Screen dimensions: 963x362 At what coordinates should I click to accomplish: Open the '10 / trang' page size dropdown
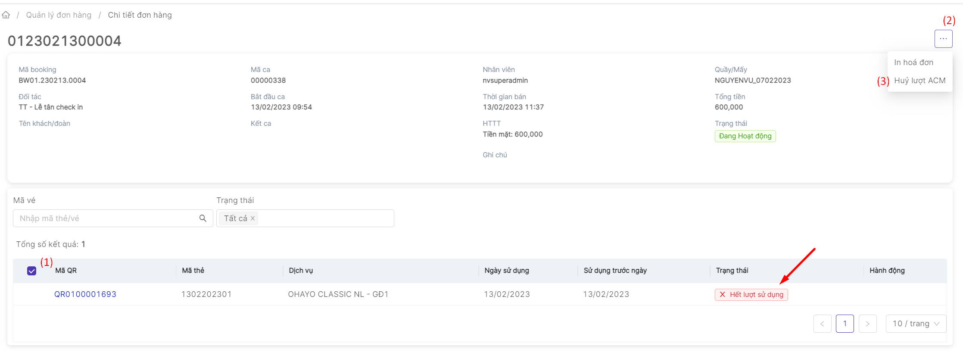pos(916,324)
